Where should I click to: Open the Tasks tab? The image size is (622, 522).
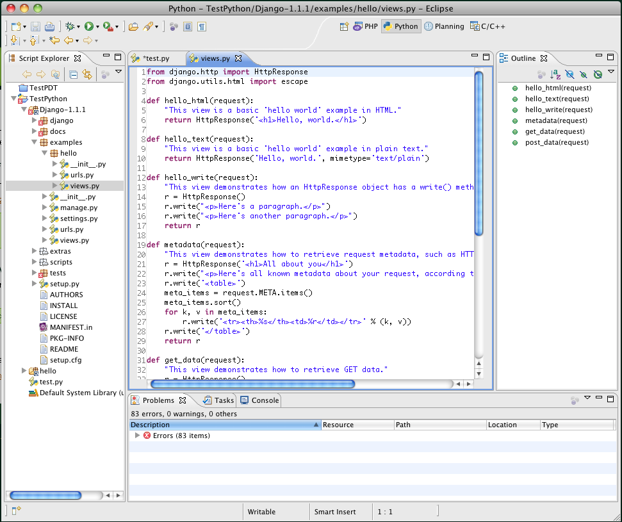[x=218, y=400]
